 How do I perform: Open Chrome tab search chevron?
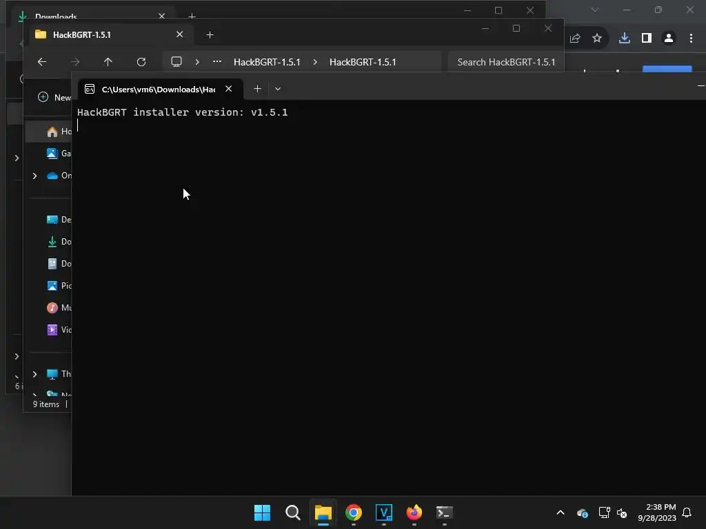pyautogui.click(x=595, y=10)
